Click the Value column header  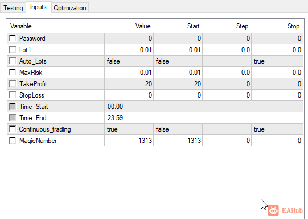(129, 26)
